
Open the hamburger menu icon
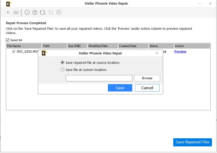click(x=16, y=12)
